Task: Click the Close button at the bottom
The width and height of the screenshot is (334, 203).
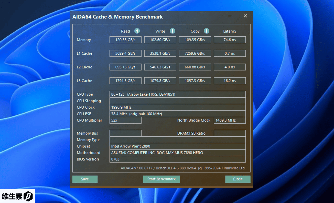Action: tap(238, 179)
